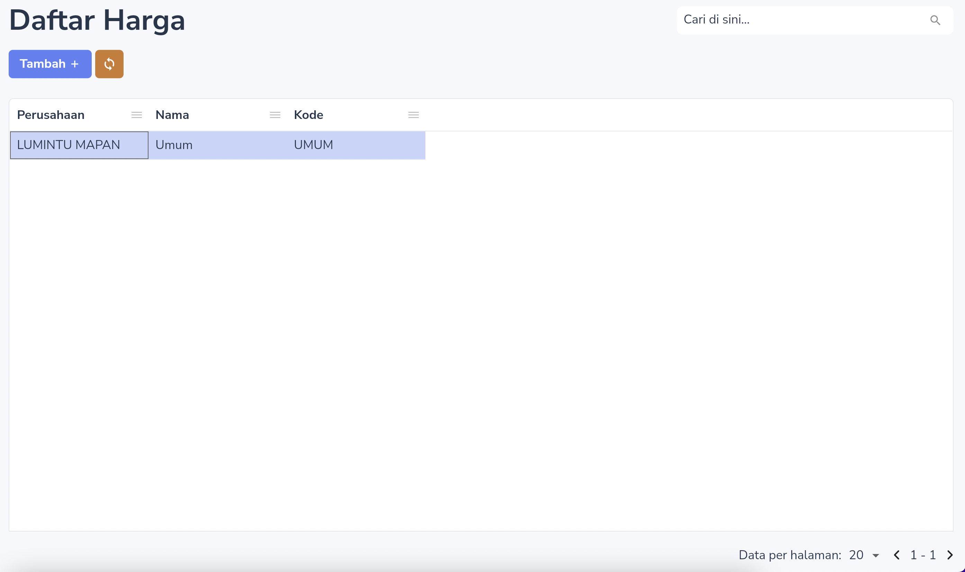
Task: Click the search magnifier icon
Action: point(935,20)
